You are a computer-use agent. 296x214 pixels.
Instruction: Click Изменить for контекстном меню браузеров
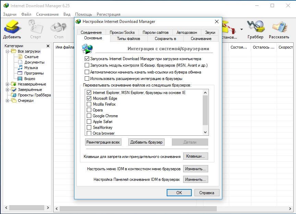click(196, 169)
